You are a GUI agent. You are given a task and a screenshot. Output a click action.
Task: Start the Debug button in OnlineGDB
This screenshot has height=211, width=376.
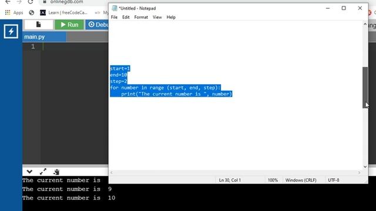tap(98, 25)
